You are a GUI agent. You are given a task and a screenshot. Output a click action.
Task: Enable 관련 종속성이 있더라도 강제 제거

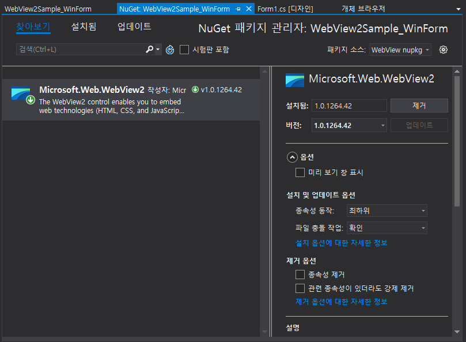[x=300, y=288]
